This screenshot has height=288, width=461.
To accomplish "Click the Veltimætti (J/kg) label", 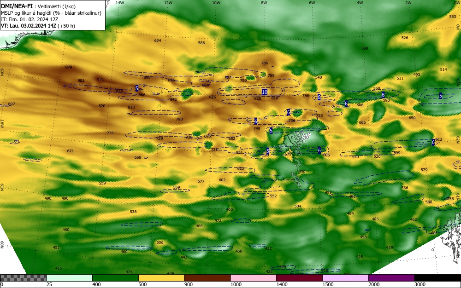I will click(x=57, y=7).
